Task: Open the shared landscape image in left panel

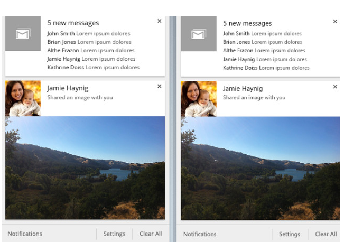Action: 85,167
